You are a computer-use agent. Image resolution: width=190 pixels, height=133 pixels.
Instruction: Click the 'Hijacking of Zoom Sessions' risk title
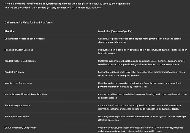(19, 50)
